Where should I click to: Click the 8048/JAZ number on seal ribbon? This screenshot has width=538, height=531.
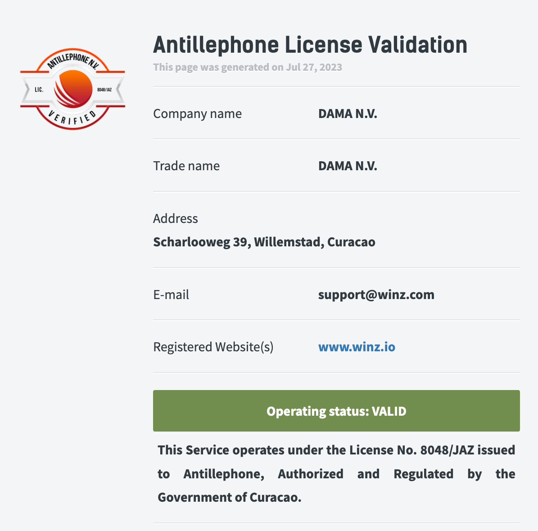pos(104,90)
